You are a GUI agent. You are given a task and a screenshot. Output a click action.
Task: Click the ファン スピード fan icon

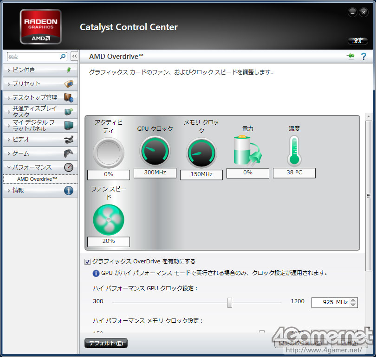click(x=109, y=220)
